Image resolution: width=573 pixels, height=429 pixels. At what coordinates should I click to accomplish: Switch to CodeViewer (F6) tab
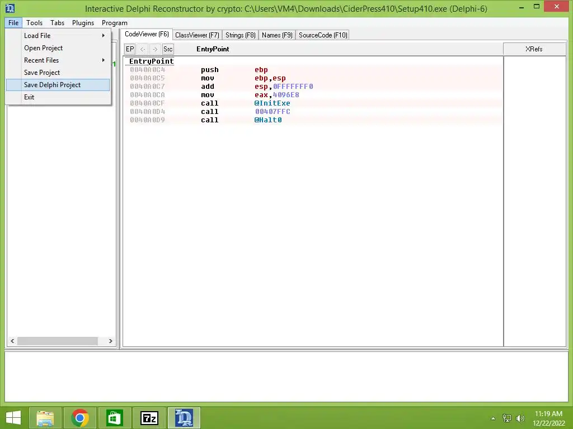pyautogui.click(x=147, y=34)
